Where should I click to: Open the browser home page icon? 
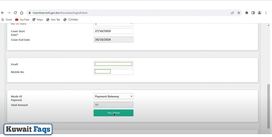[x=22, y=13]
